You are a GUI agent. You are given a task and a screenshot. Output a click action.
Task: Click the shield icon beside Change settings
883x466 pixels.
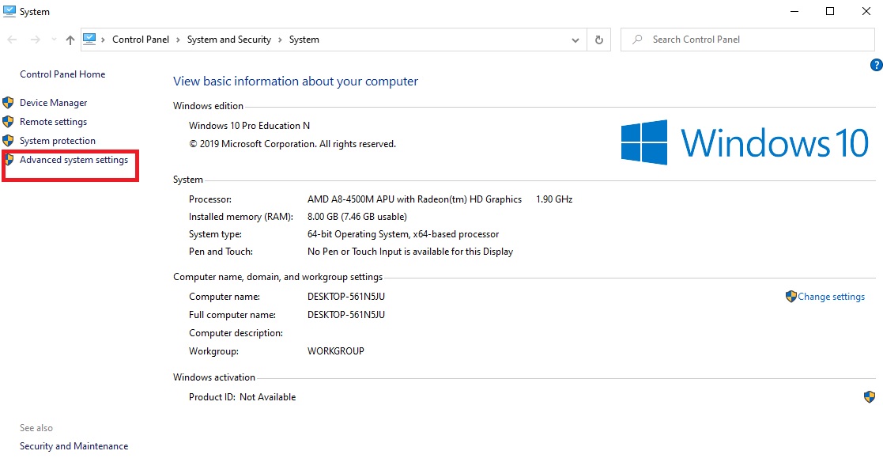coord(791,297)
